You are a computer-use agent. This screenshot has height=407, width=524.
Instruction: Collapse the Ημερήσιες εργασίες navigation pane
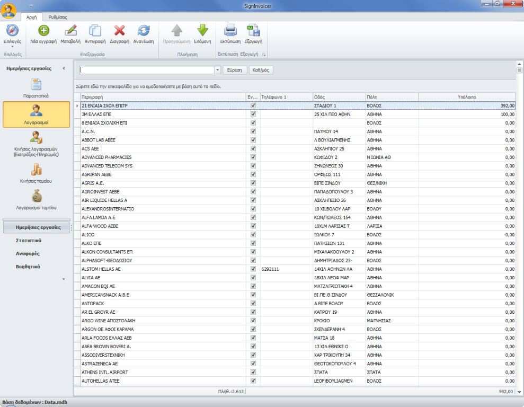[64, 68]
